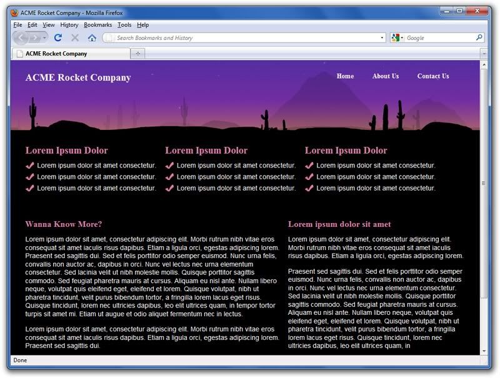Close the Firefox window
This screenshot has height=378, width=500.
(x=477, y=11)
